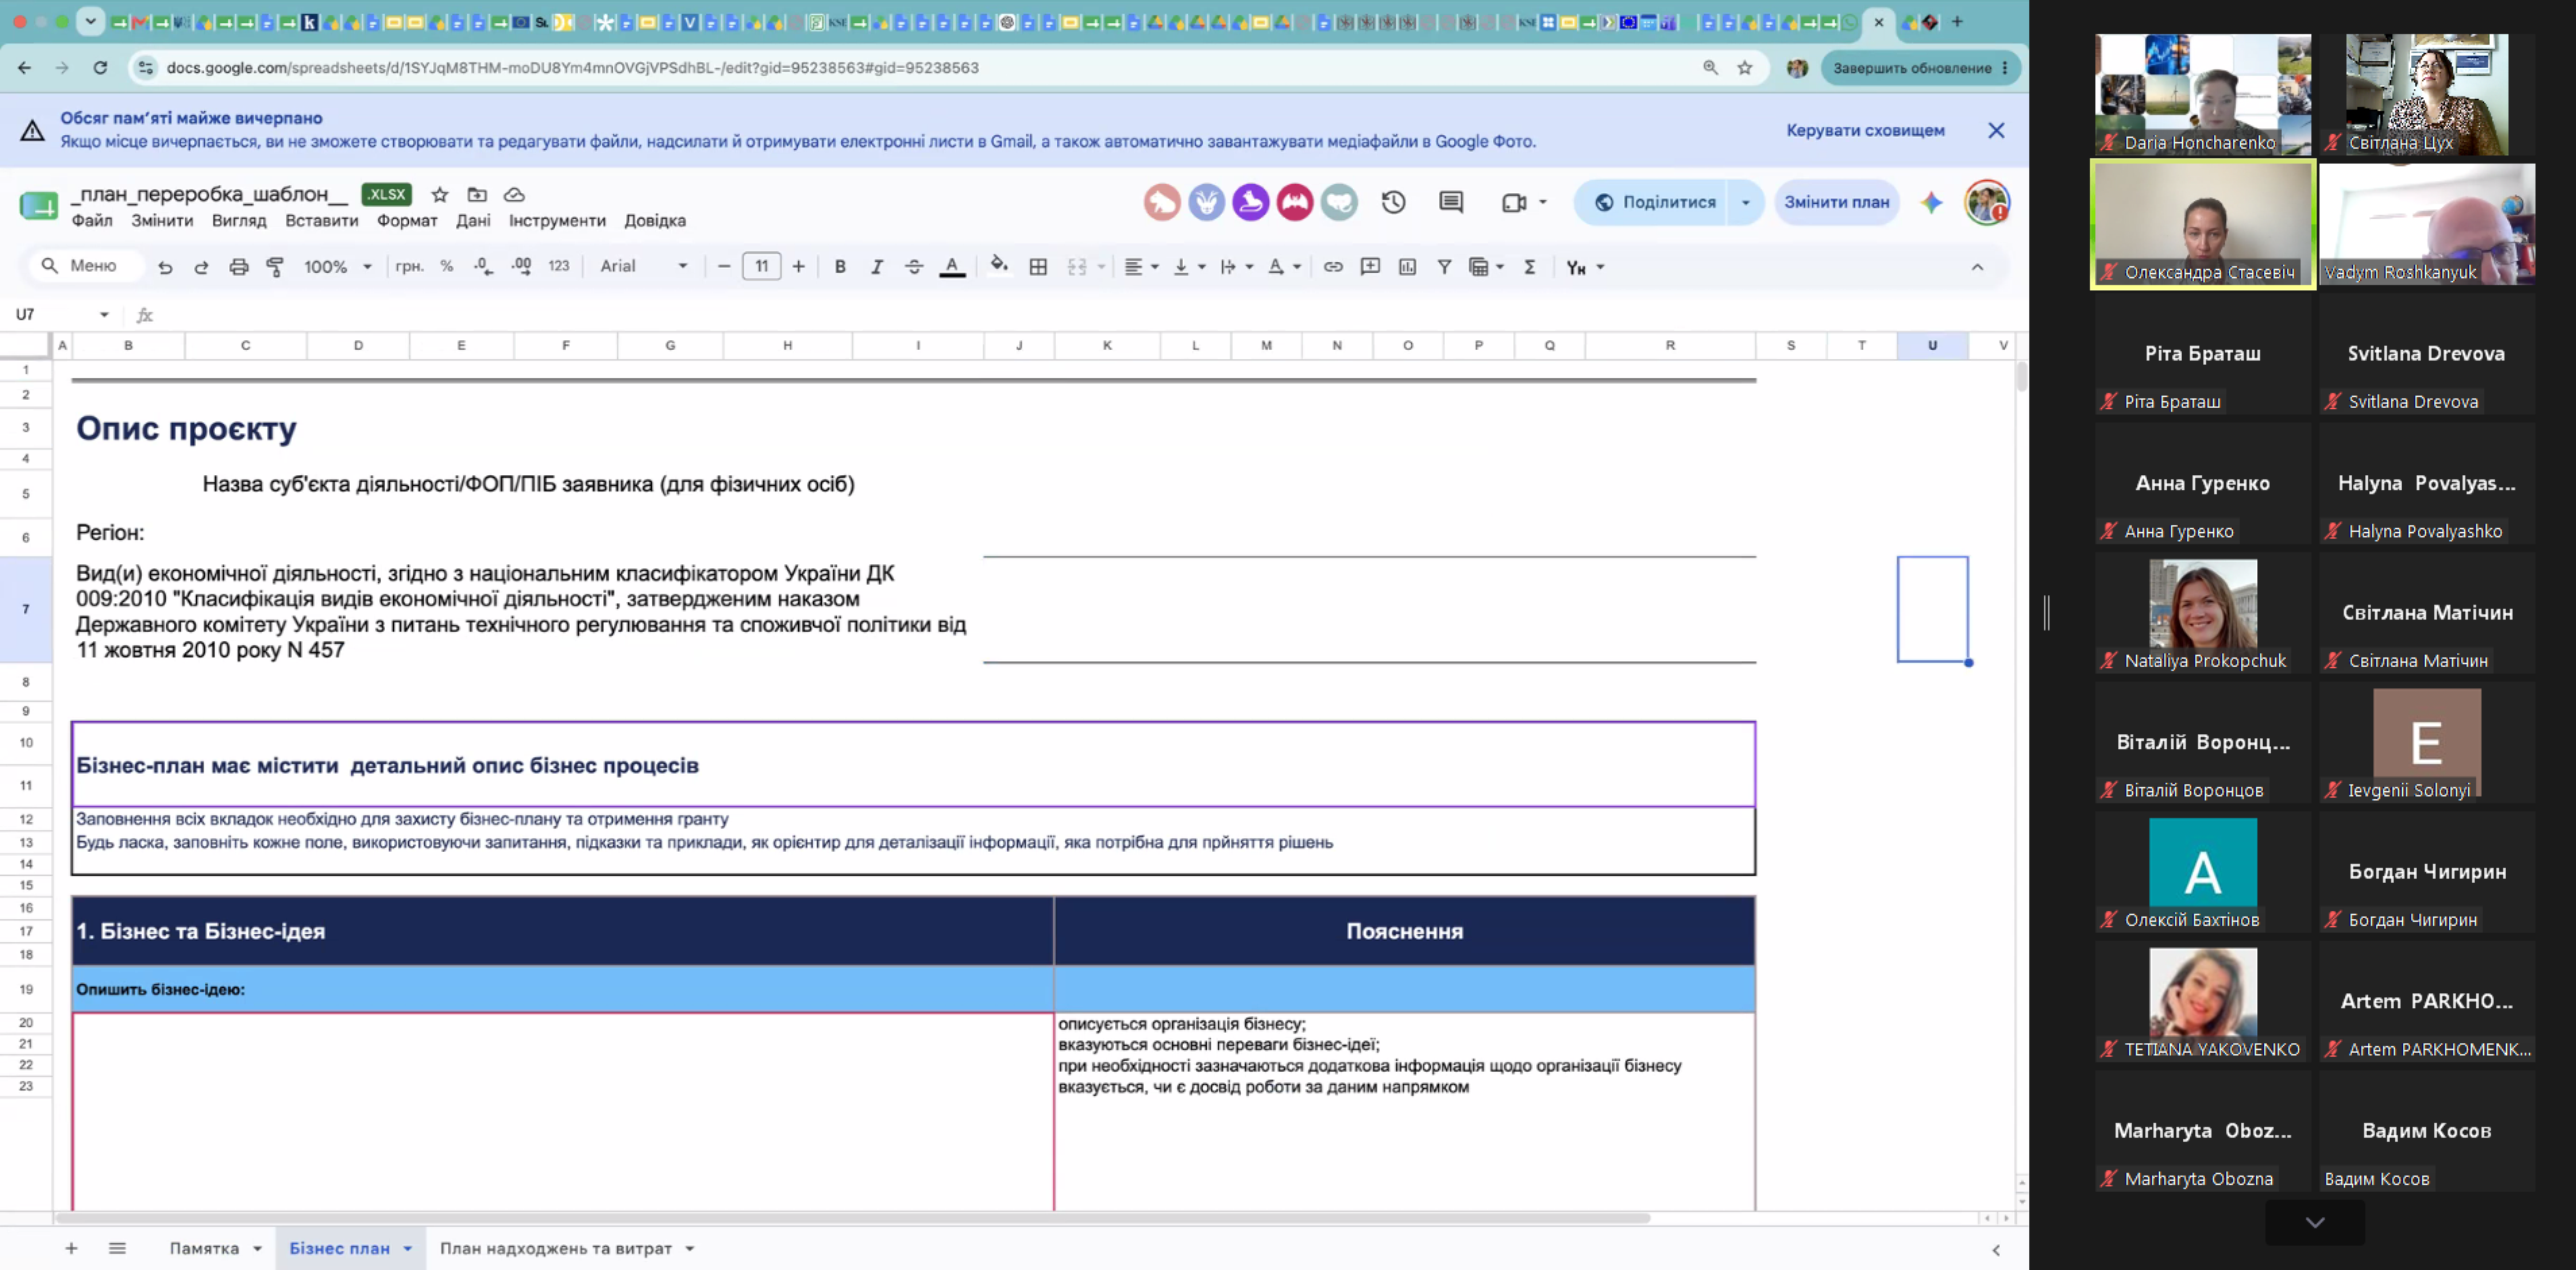Dismiss the storage warning banner

(x=1996, y=131)
